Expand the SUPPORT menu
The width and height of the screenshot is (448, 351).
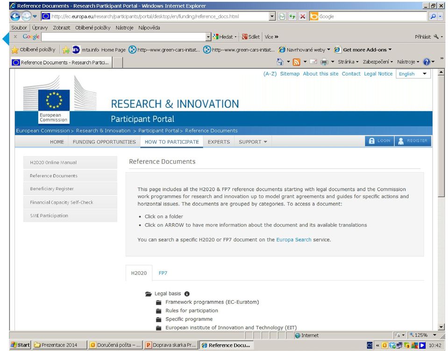click(x=253, y=142)
